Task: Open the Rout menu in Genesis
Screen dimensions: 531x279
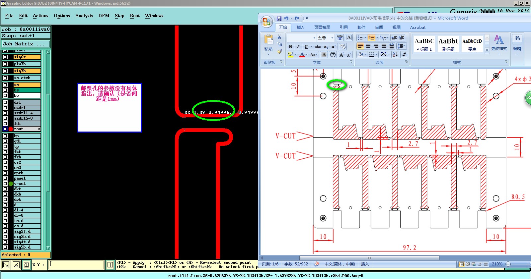Action: pos(135,16)
